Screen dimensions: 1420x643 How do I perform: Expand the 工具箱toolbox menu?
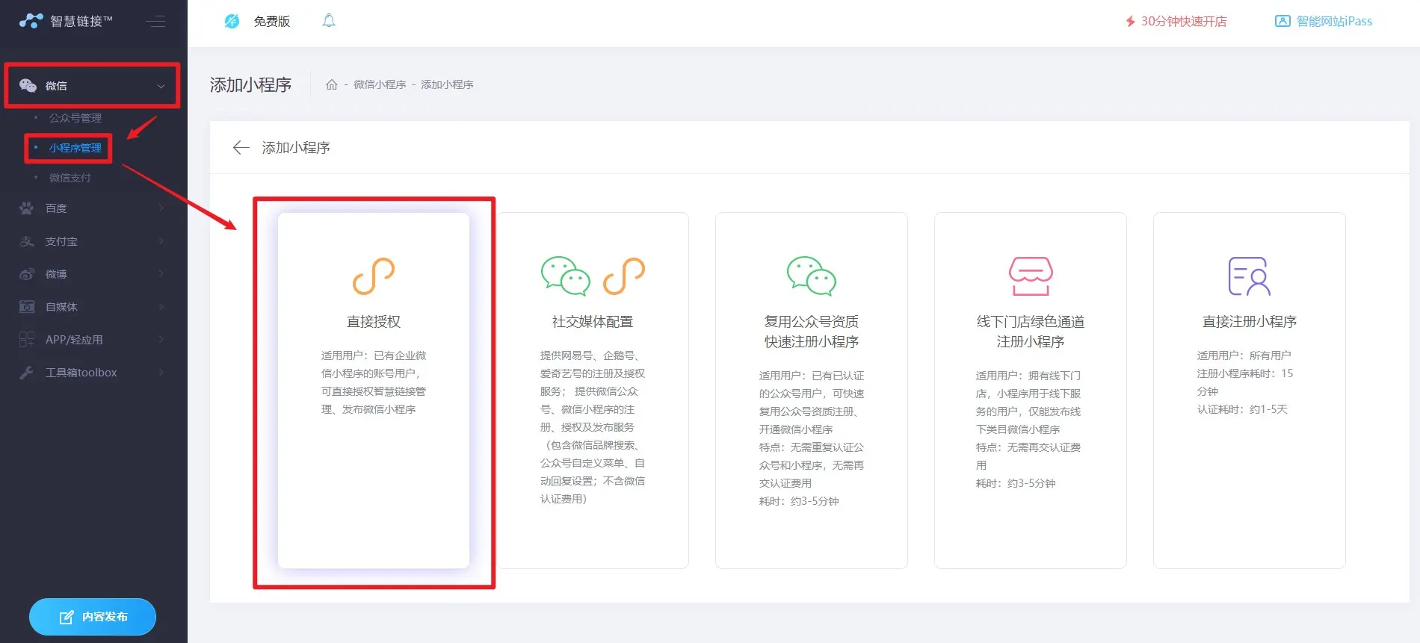pyautogui.click(x=92, y=373)
